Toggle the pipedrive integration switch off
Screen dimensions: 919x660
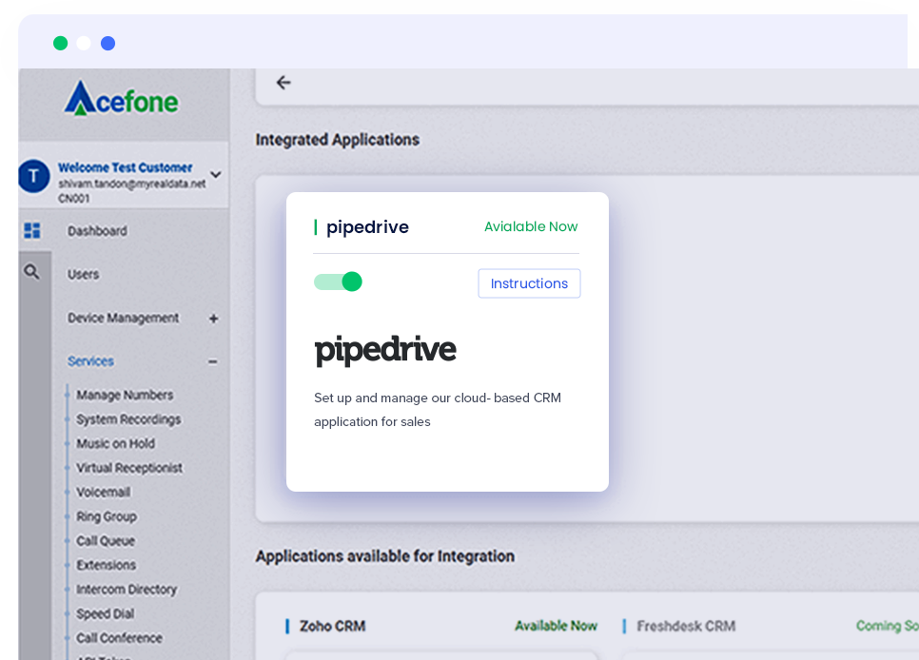click(338, 281)
